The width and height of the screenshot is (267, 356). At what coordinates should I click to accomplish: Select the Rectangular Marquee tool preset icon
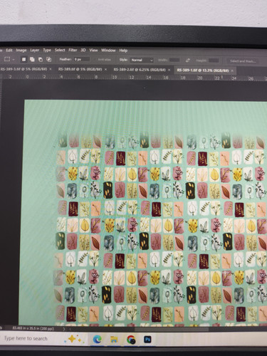pyautogui.click(x=7, y=59)
